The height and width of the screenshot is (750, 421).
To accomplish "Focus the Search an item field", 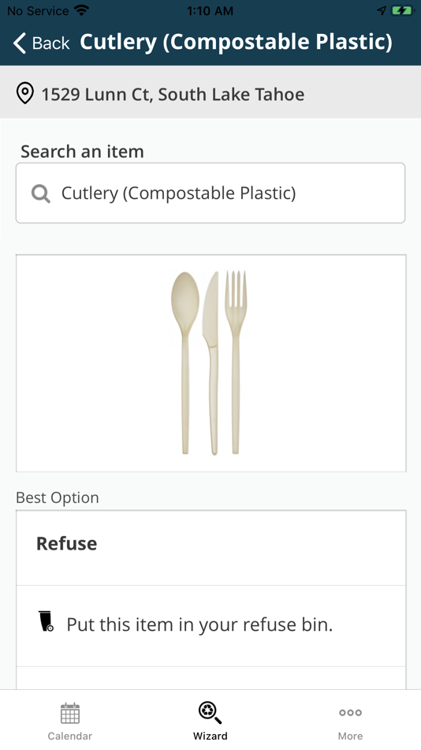I will (x=210, y=193).
